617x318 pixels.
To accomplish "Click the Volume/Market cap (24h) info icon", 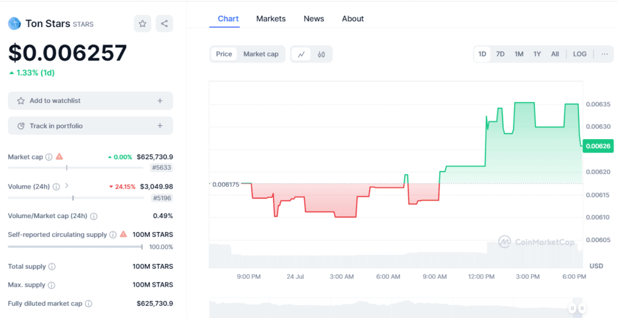I will click(x=93, y=216).
